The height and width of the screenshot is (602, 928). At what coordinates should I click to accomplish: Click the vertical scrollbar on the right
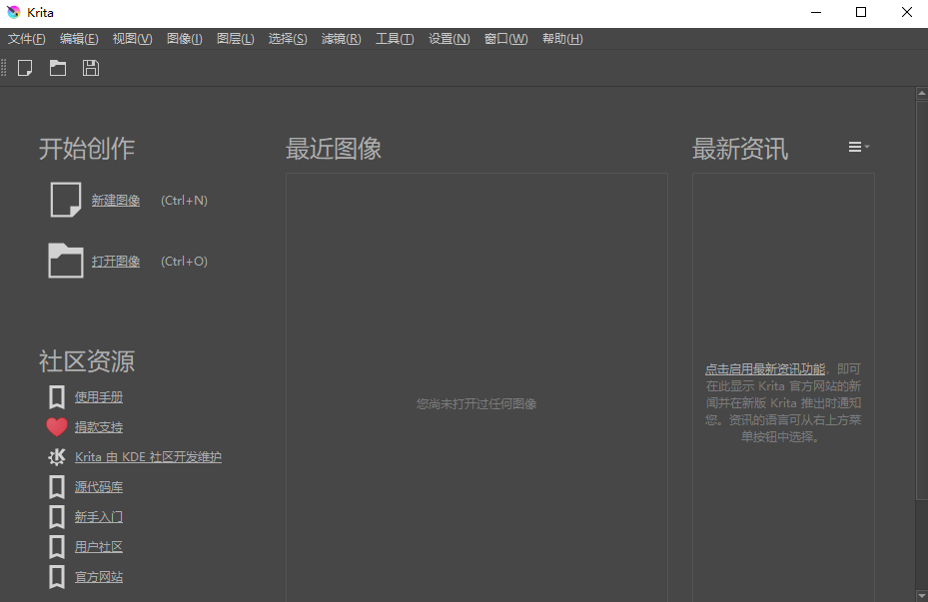coord(921,300)
